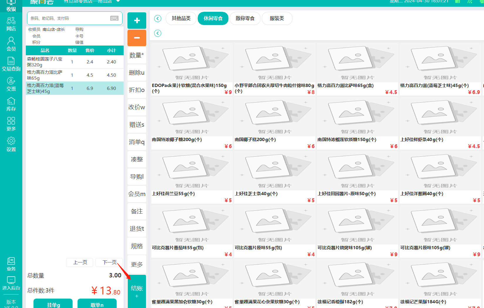484x308 pixels.
Task: Open the 库存 inventory sidebar icon
Action: 11,104
